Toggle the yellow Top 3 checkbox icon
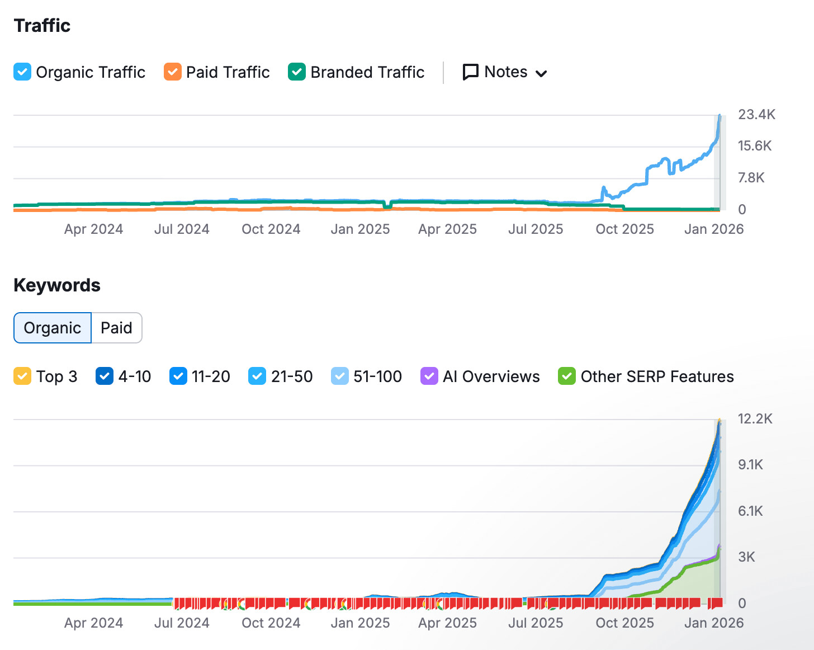 22,376
